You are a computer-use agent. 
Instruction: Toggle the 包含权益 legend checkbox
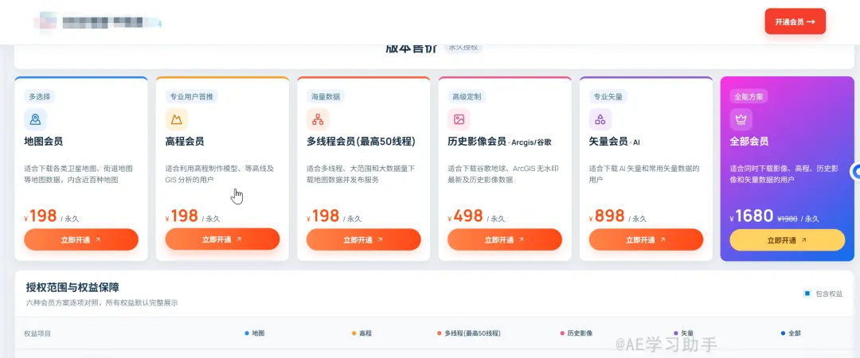coord(807,294)
